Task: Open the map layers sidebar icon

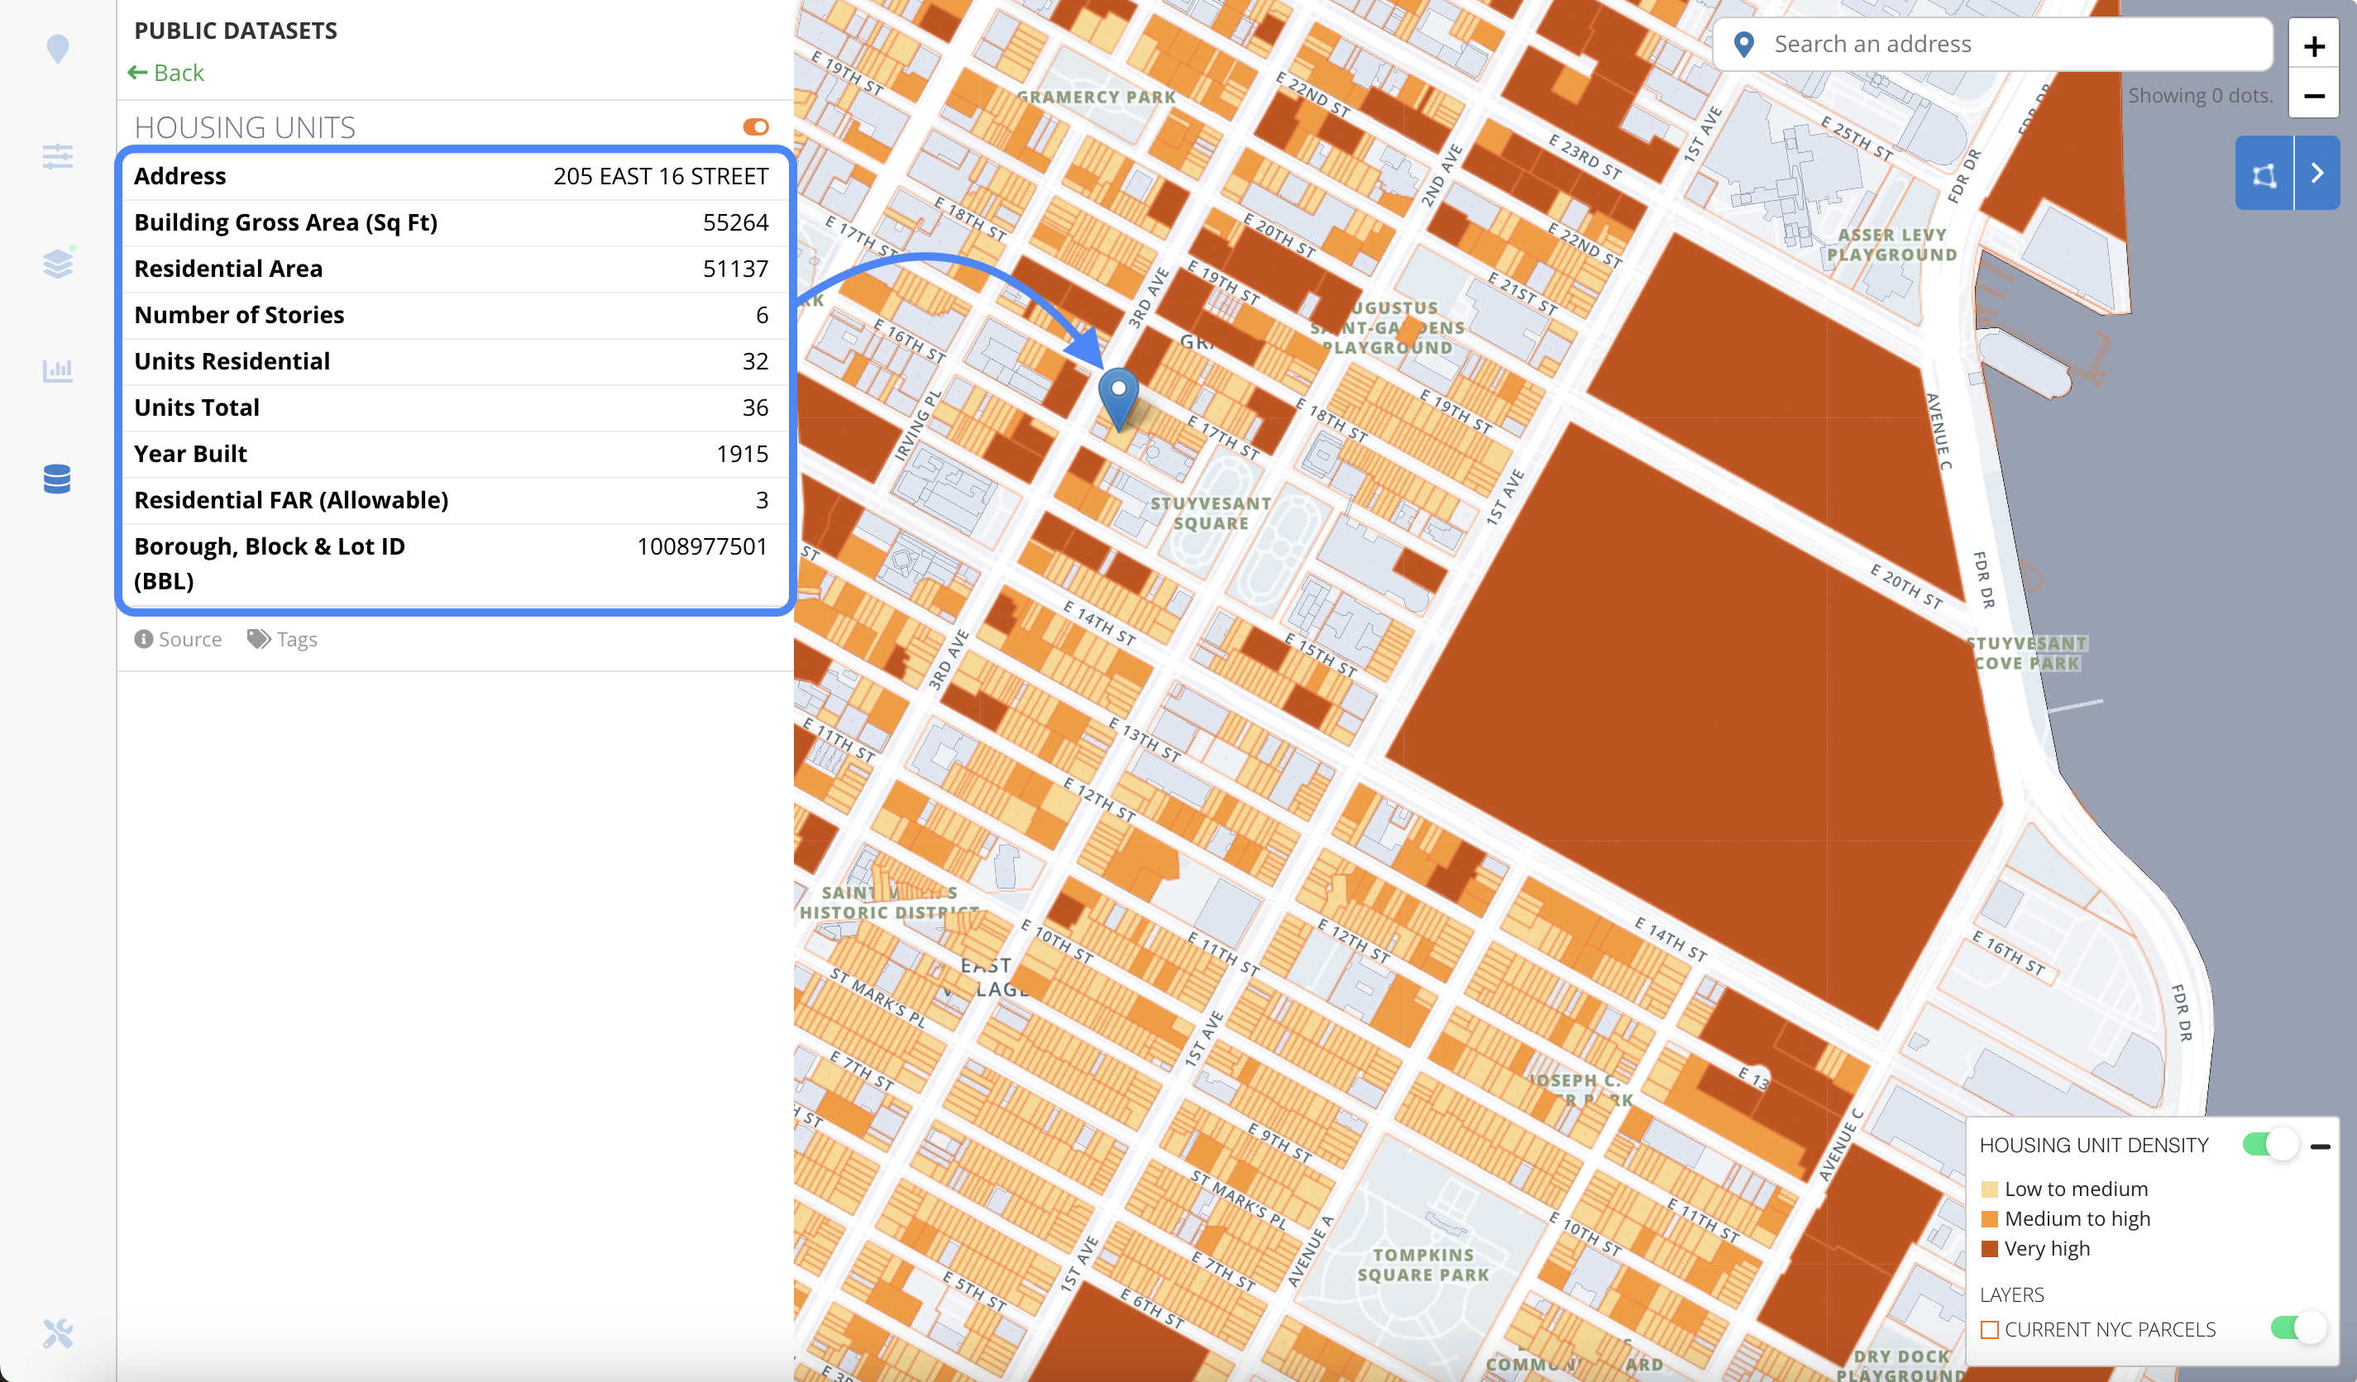Action: [57, 264]
